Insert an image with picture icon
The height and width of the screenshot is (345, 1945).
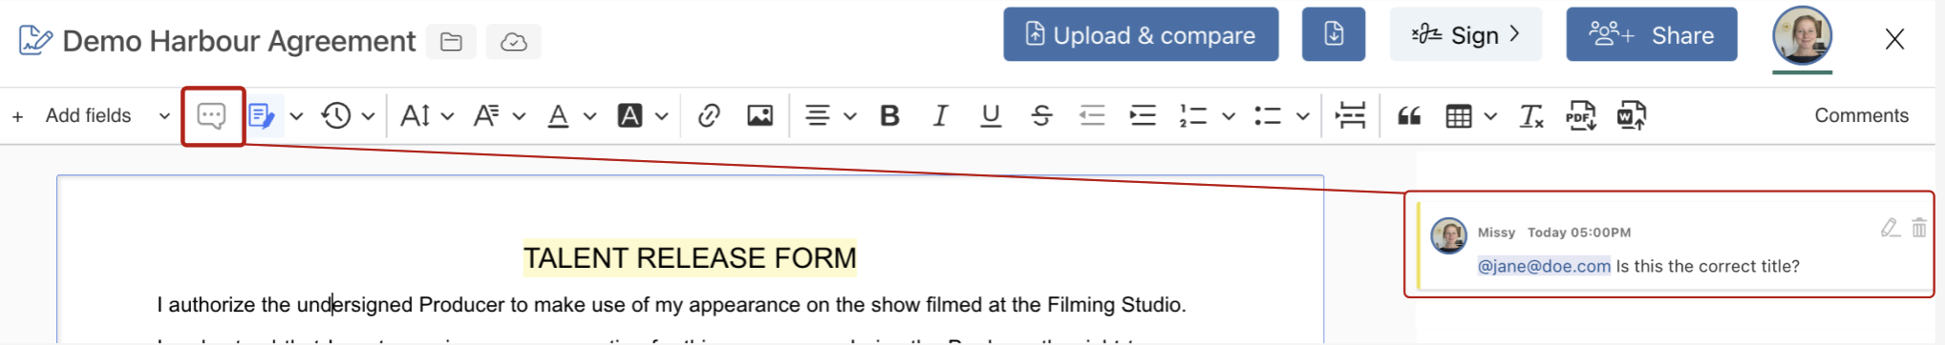tap(760, 116)
